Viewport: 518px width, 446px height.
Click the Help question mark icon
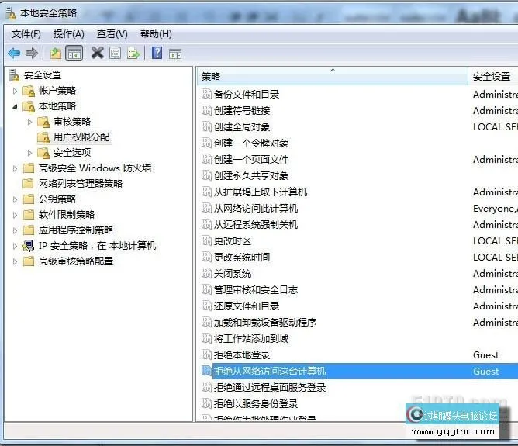pyautogui.click(x=157, y=53)
